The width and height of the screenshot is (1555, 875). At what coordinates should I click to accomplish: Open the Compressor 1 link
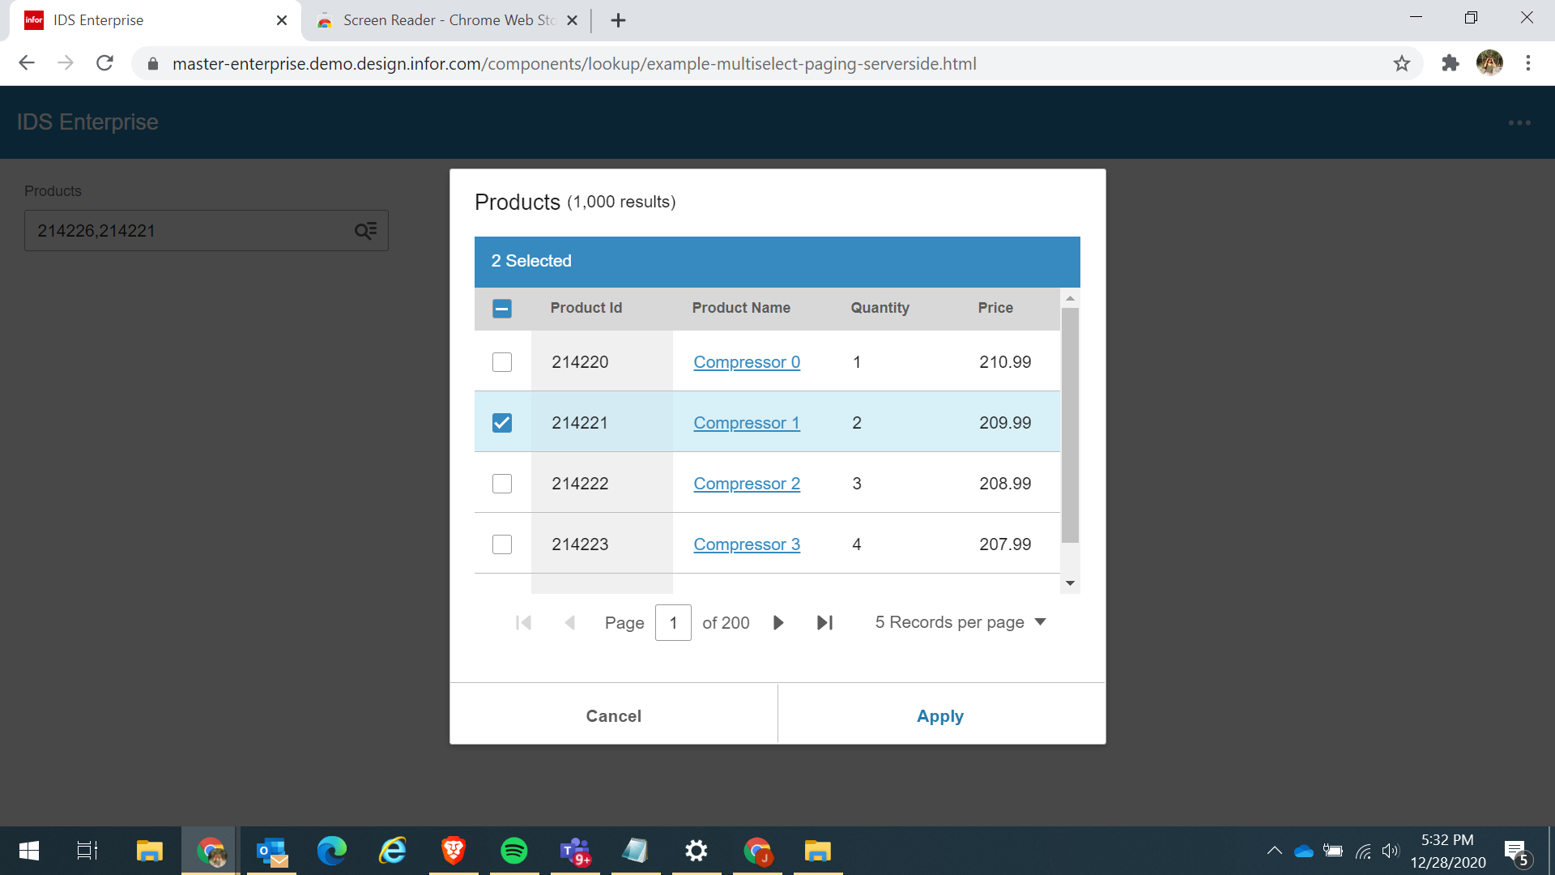pyautogui.click(x=747, y=423)
